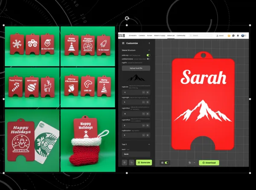Click the rotation handle above the selected image
The image size is (256, 190).
tap(127, 18)
